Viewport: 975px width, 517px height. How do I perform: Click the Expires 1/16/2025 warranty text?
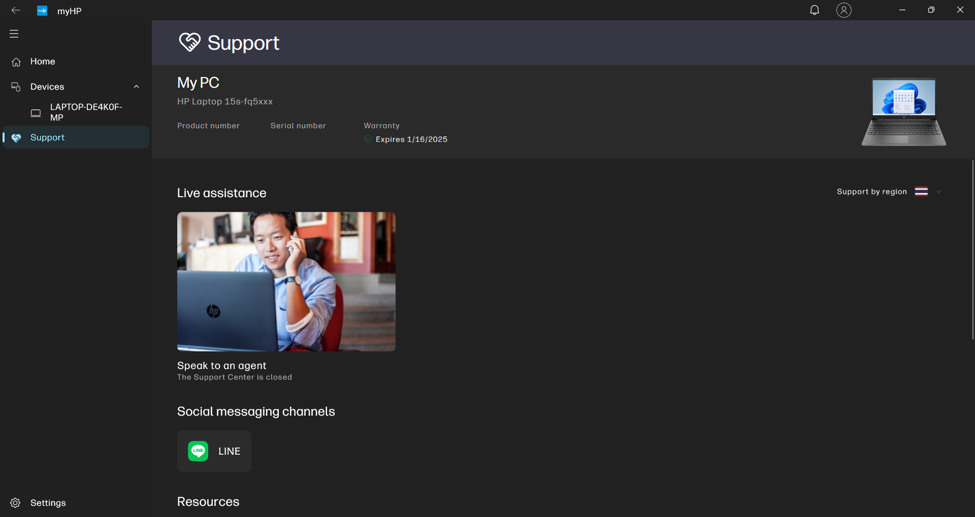point(411,139)
